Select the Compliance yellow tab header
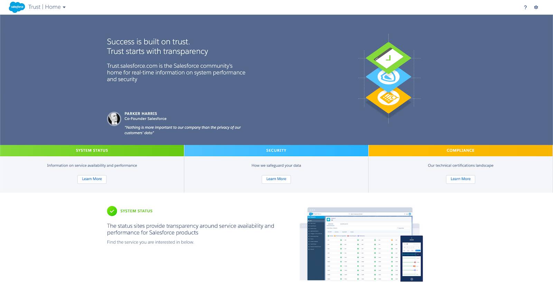 click(461, 150)
